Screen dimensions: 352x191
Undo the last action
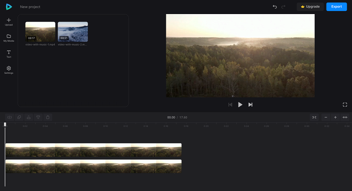[x=275, y=7]
